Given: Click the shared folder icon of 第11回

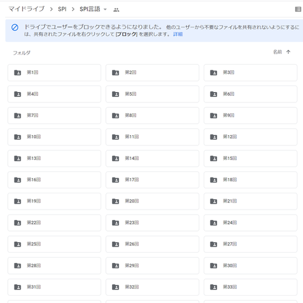Looking at the screenshot, I should [116, 137].
